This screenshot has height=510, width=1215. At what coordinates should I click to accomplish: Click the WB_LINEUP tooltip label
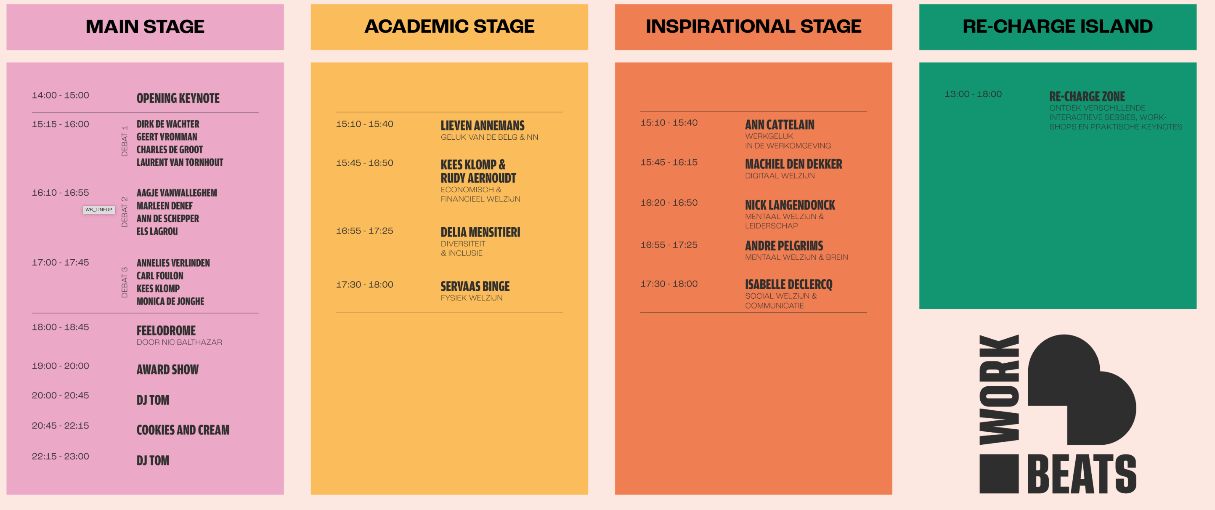pos(98,210)
